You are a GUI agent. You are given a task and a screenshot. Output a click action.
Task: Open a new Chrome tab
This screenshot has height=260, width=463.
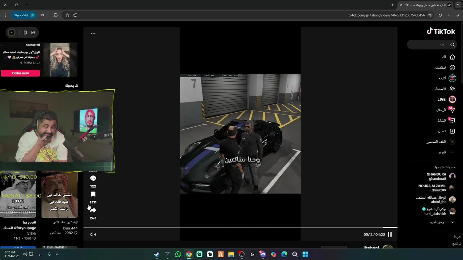point(392,5)
